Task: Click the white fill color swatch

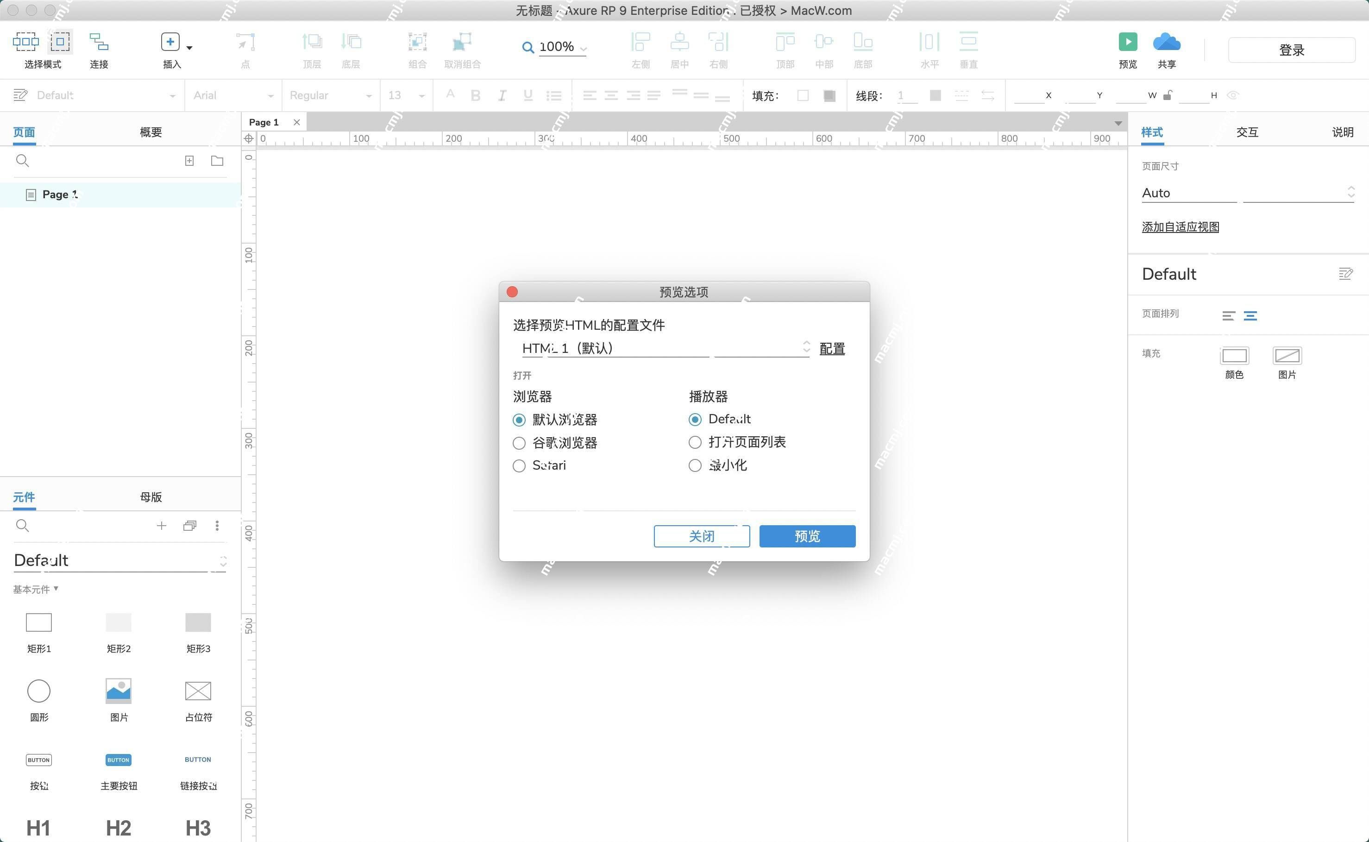Action: coord(803,96)
